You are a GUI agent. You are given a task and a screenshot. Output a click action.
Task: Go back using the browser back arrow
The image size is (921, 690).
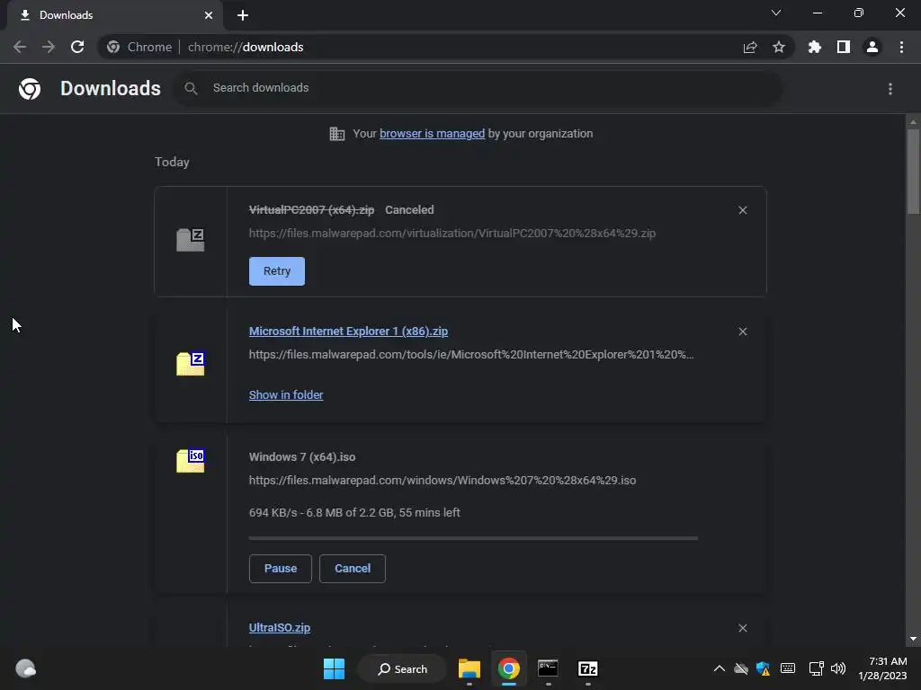[x=20, y=47]
